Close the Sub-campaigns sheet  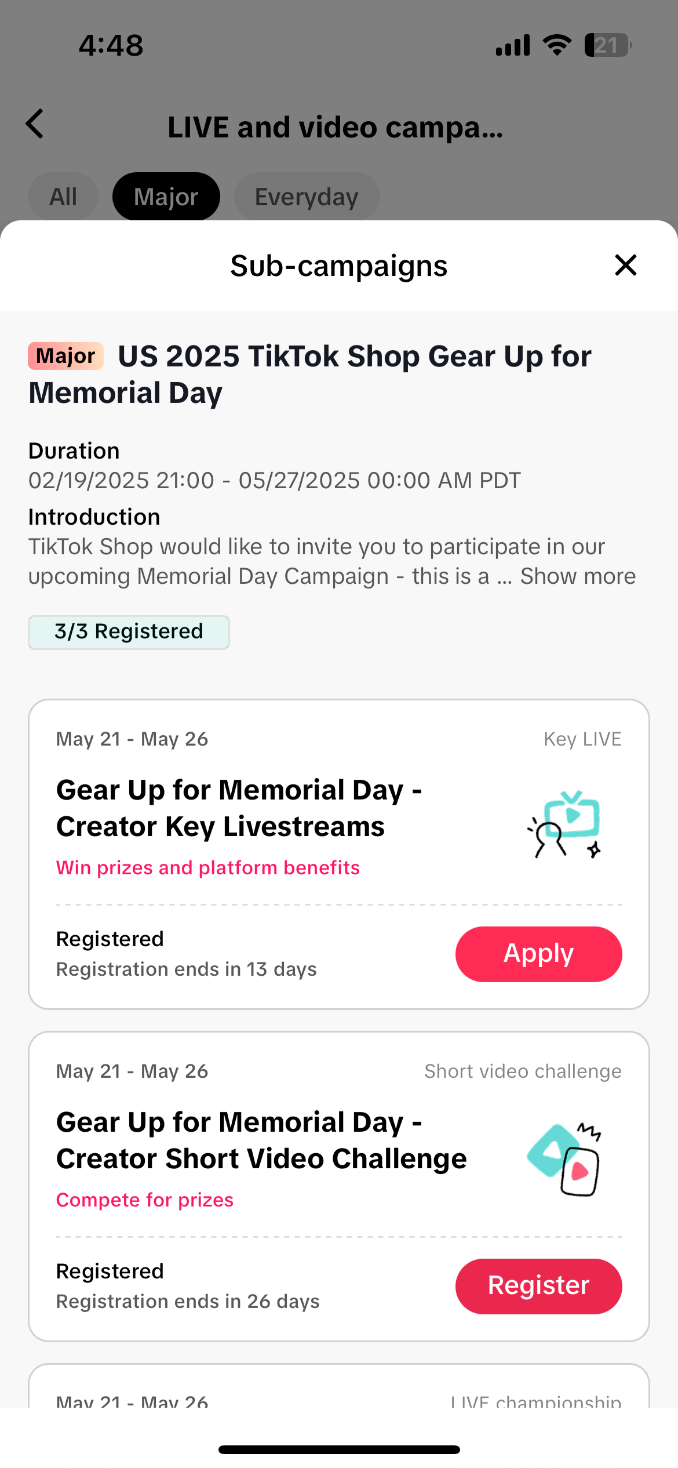(x=625, y=266)
